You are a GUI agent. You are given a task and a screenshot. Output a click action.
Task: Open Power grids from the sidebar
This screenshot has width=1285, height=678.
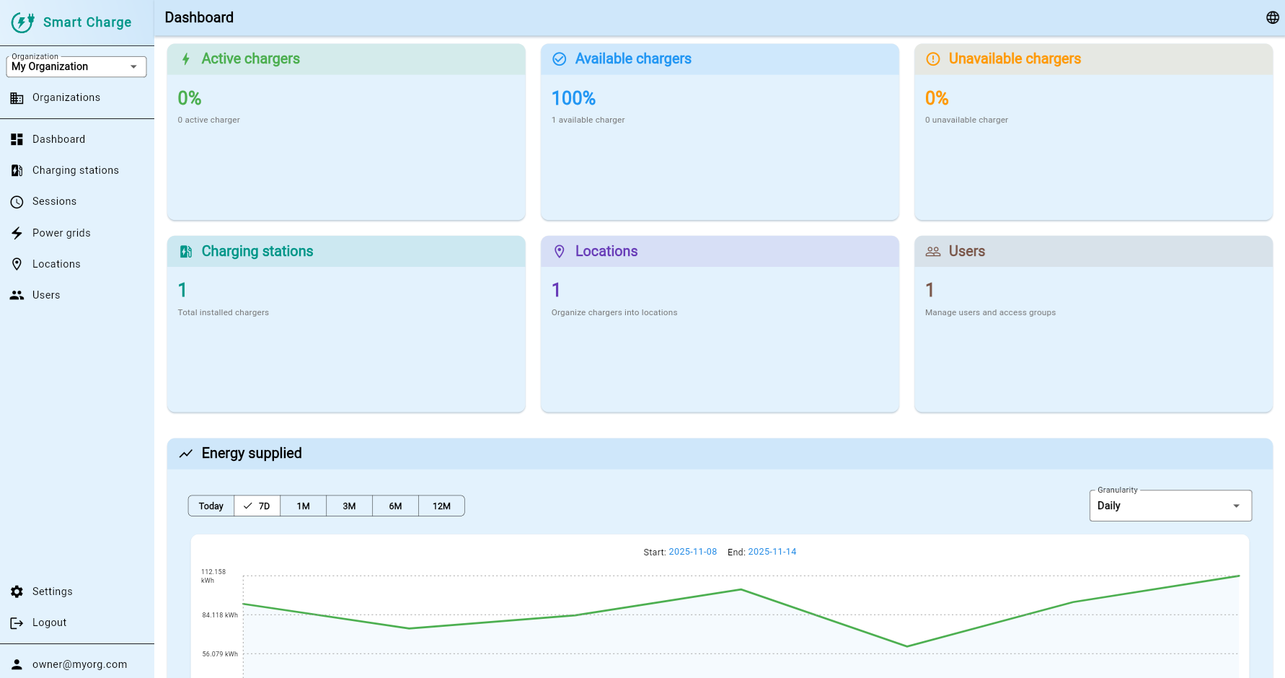[x=61, y=232]
